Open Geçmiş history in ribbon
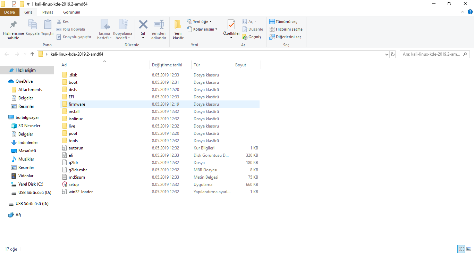Screen dimensions: 474x253 click(252, 37)
